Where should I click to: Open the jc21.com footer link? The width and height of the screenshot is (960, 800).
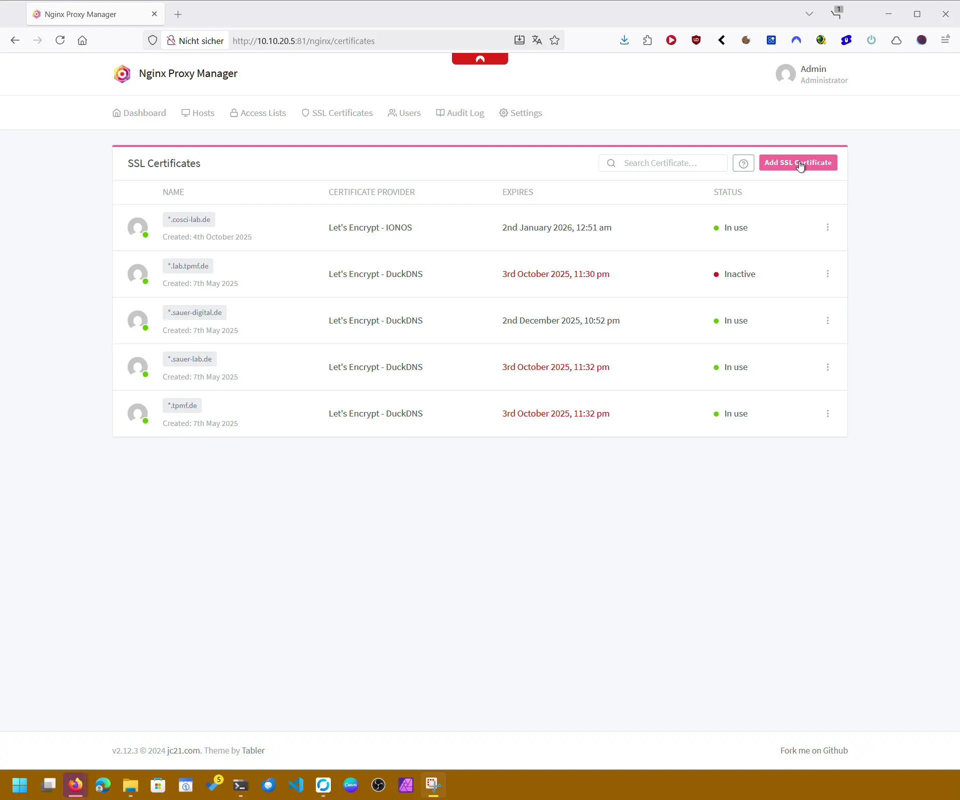tap(183, 750)
